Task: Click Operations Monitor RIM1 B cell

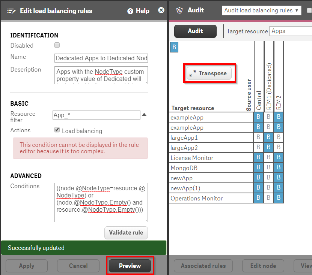Action: tap(268, 198)
